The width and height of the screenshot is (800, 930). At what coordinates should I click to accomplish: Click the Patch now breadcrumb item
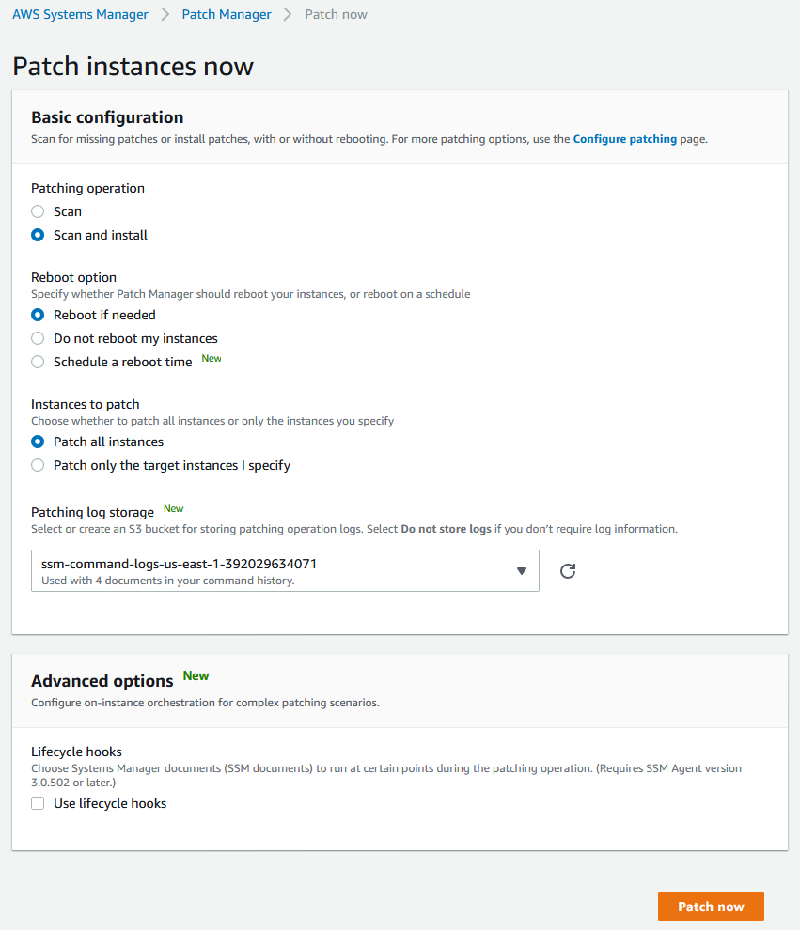pyautogui.click(x=336, y=14)
